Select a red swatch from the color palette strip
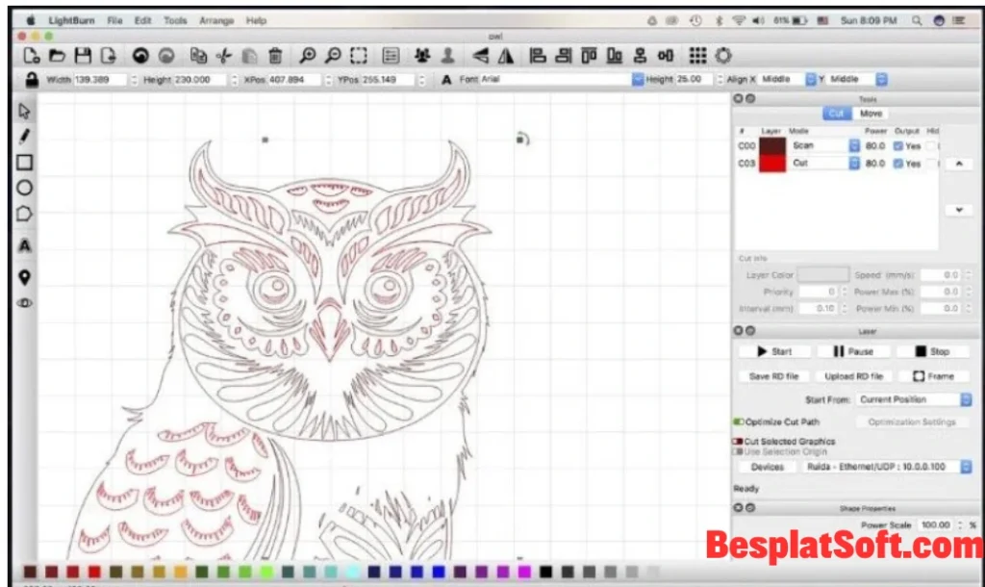This screenshot has width=985, height=587. pos(93,571)
